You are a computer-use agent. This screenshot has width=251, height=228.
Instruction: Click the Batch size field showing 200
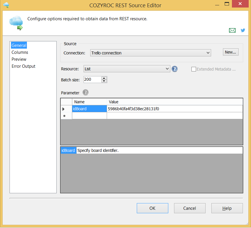tap(93, 80)
